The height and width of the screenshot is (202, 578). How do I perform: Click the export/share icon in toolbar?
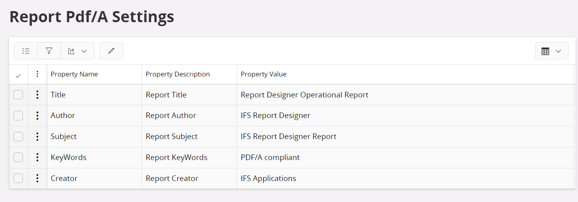click(x=71, y=51)
